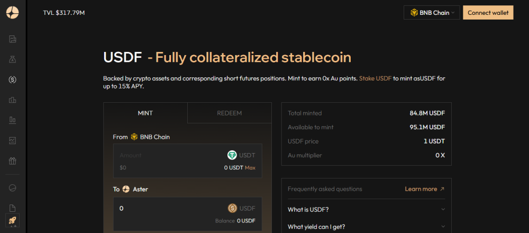Click the rocket icon in the sidebar
The image size is (529, 233).
pos(13,220)
